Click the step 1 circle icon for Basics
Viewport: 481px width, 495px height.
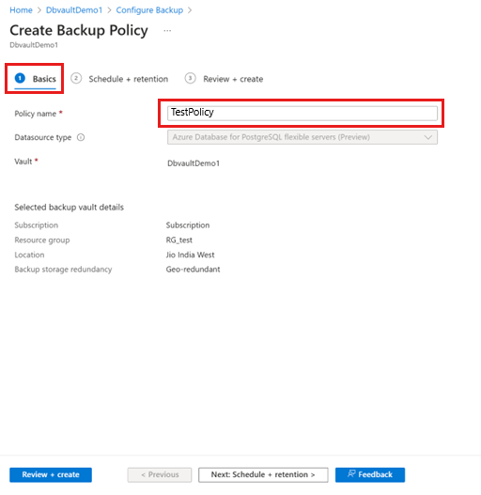coord(20,78)
